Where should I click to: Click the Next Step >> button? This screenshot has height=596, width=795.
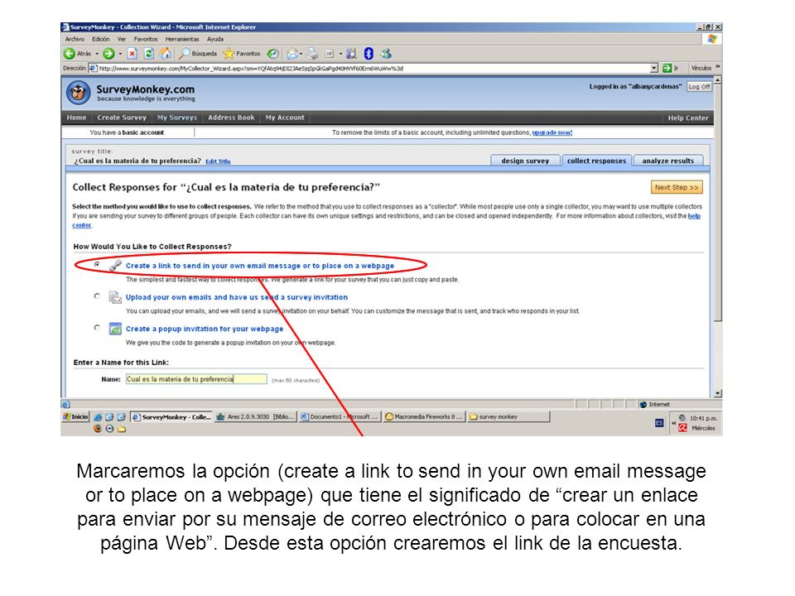click(x=677, y=188)
